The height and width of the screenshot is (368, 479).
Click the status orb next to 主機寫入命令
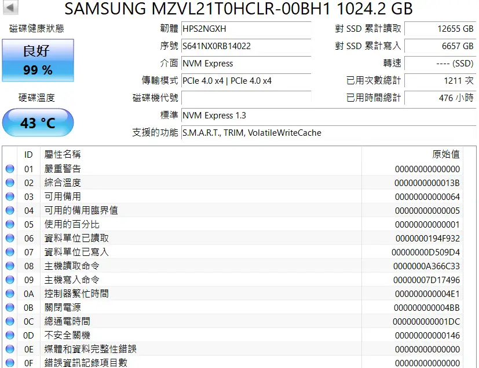coord(10,280)
